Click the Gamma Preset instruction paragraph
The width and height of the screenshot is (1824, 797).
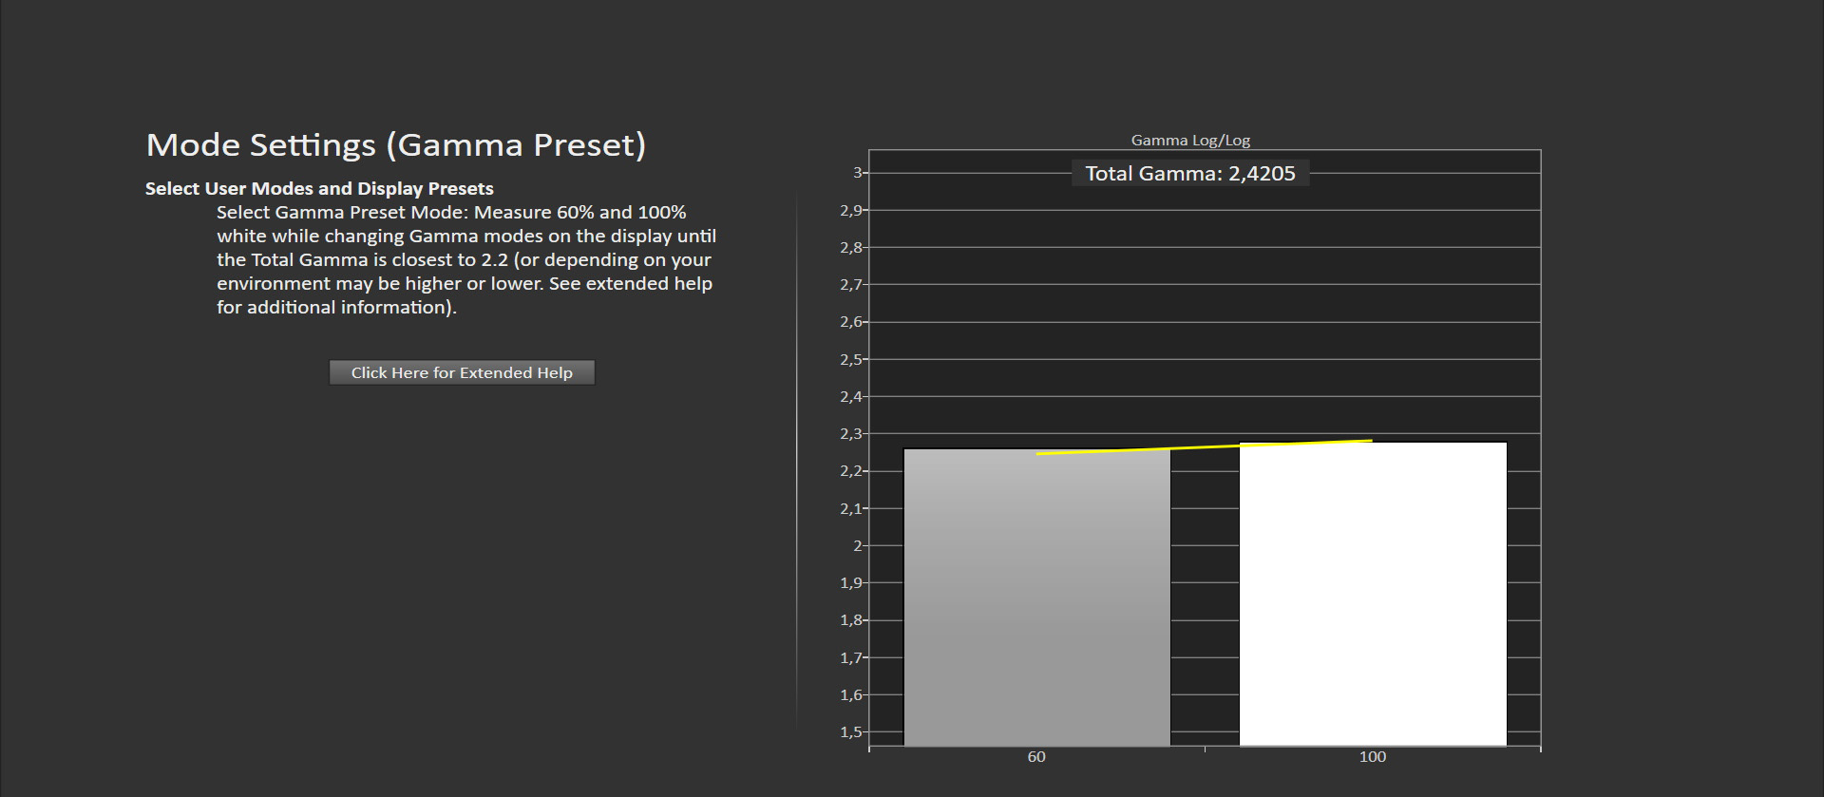point(465,259)
